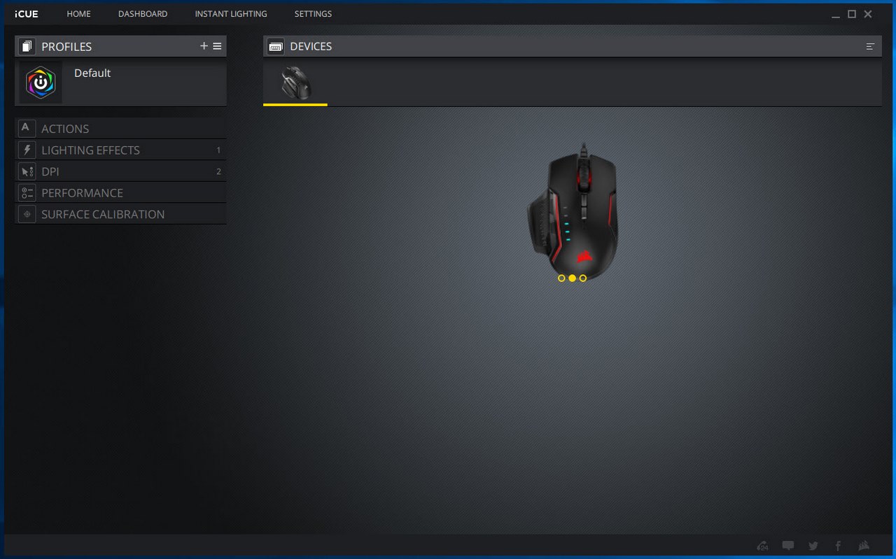Image resolution: width=896 pixels, height=559 pixels.
Task: Click the Performance settings icon
Action: [27, 193]
